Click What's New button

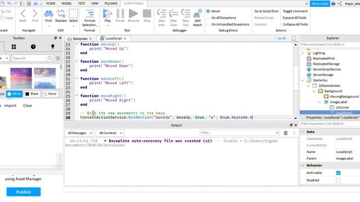pos(320,3)
